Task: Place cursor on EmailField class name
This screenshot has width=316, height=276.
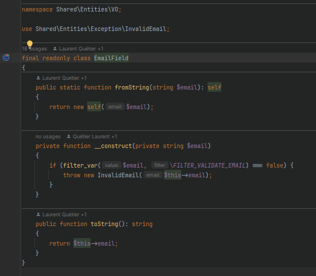Action: point(111,58)
